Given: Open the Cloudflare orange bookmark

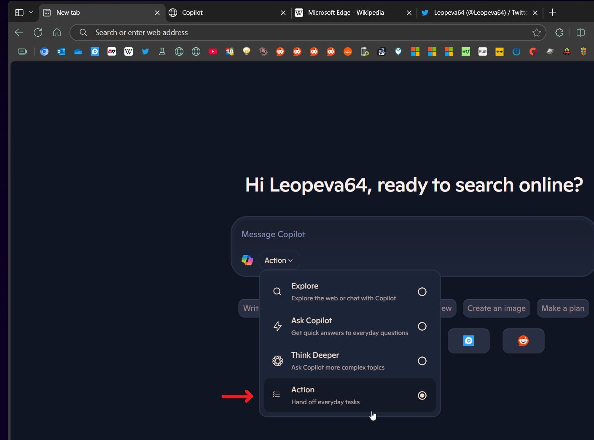Looking at the screenshot, I should point(348,51).
